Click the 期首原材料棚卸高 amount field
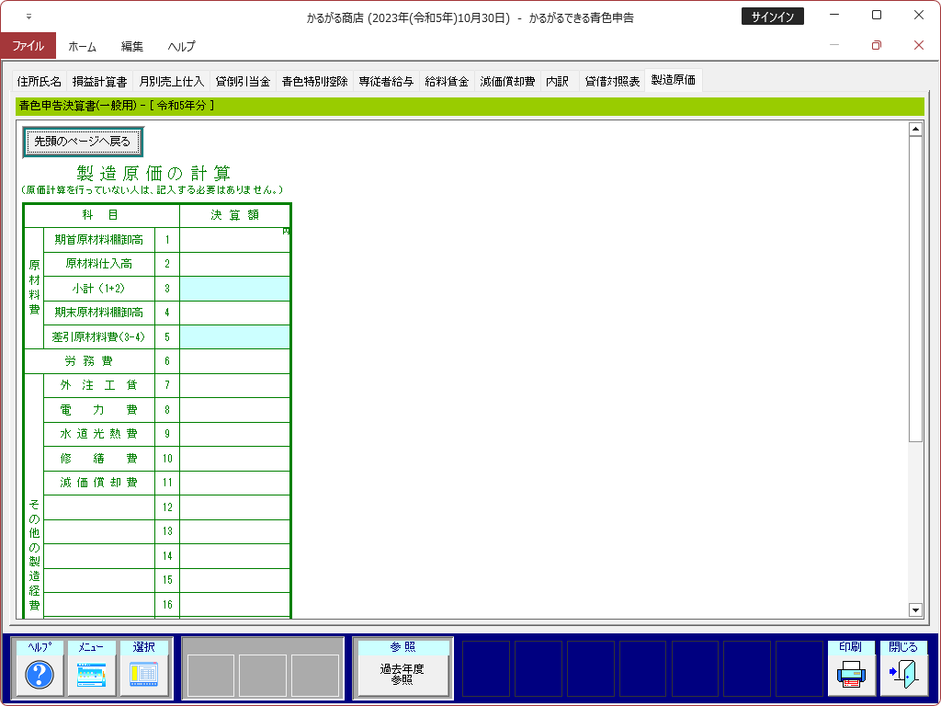 coord(234,240)
